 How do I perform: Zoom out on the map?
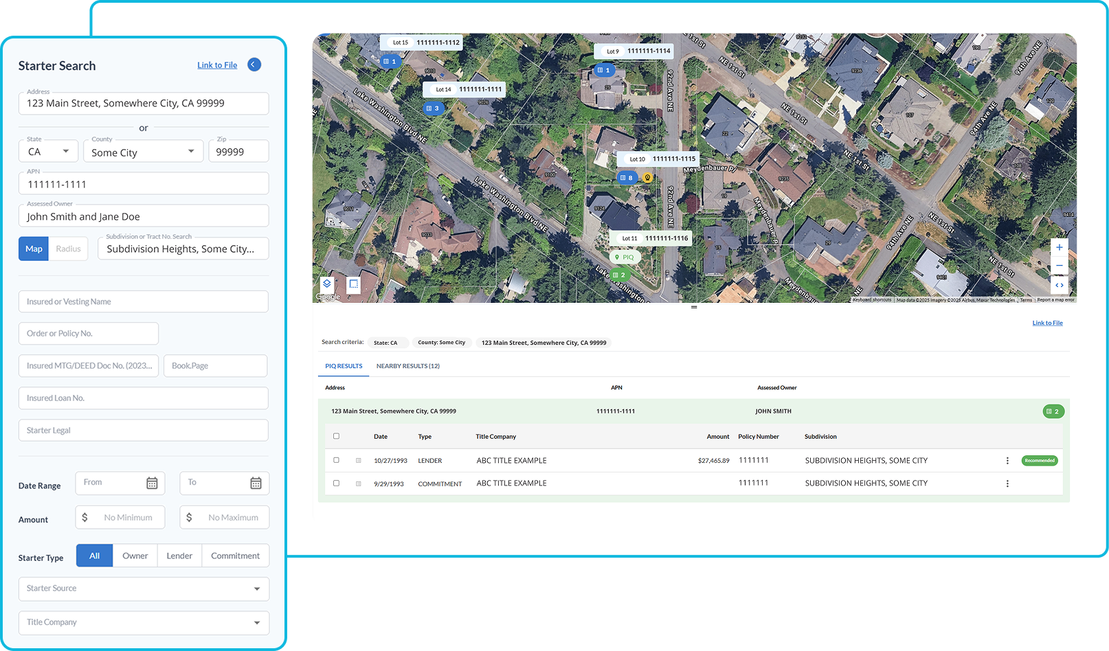coord(1060,266)
